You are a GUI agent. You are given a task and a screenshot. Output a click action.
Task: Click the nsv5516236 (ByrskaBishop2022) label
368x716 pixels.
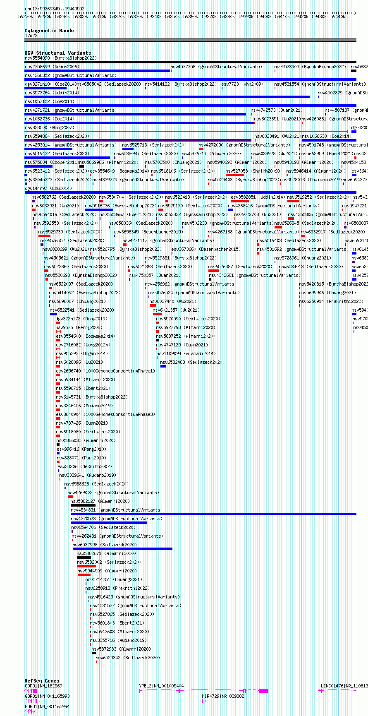121,206
